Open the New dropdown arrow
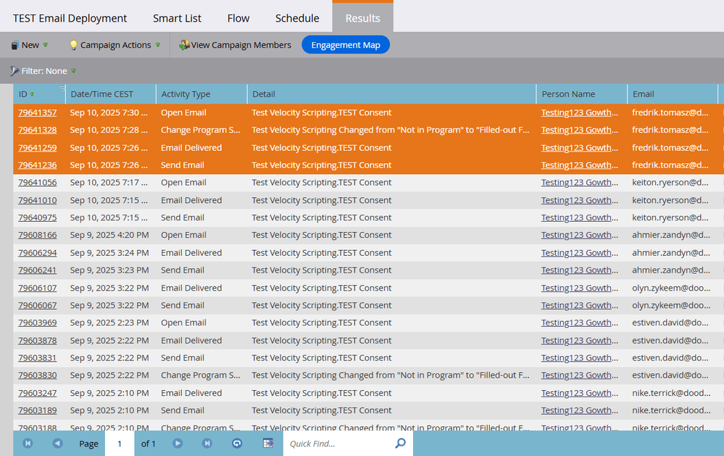The image size is (724, 456). click(x=45, y=45)
